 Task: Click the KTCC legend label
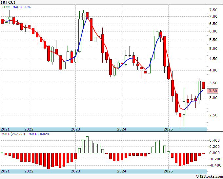(x=6, y=7)
